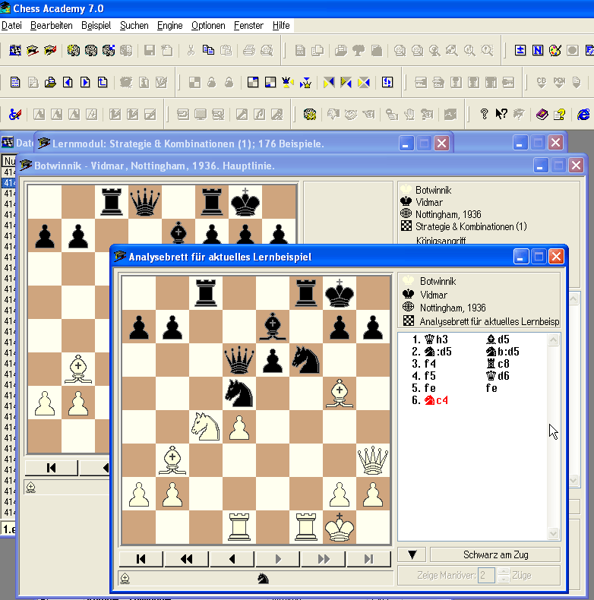The height and width of the screenshot is (600, 594).
Task: Click first-move button in Botwinnik - Vidmar window
Action: click(x=52, y=468)
